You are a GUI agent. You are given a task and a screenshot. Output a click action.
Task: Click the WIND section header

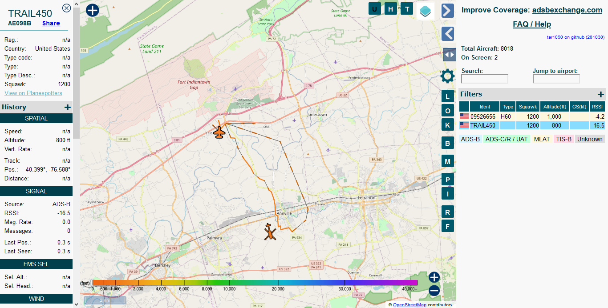tap(36, 299)
